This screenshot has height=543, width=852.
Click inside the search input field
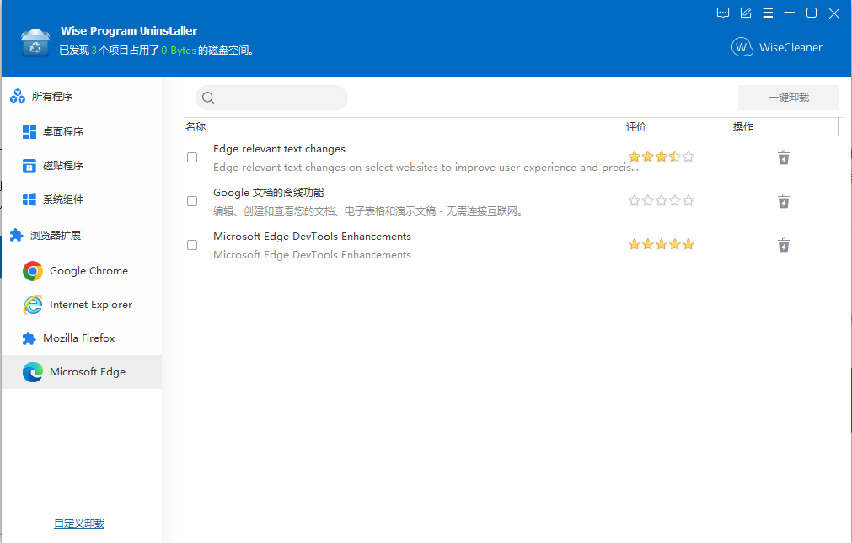pos(271,98)
